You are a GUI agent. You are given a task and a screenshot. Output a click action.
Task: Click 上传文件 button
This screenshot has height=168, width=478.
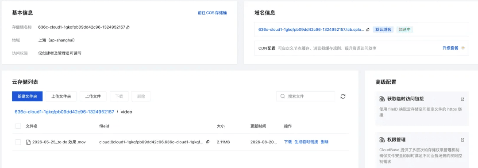93,96
